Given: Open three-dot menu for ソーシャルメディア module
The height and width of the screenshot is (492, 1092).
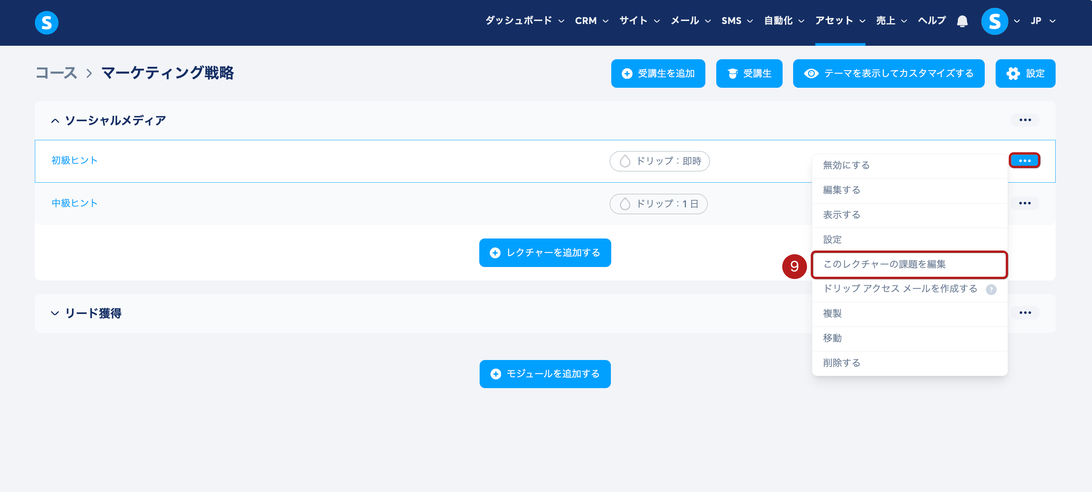Looking at the screenshot, I should point(1024,120).
